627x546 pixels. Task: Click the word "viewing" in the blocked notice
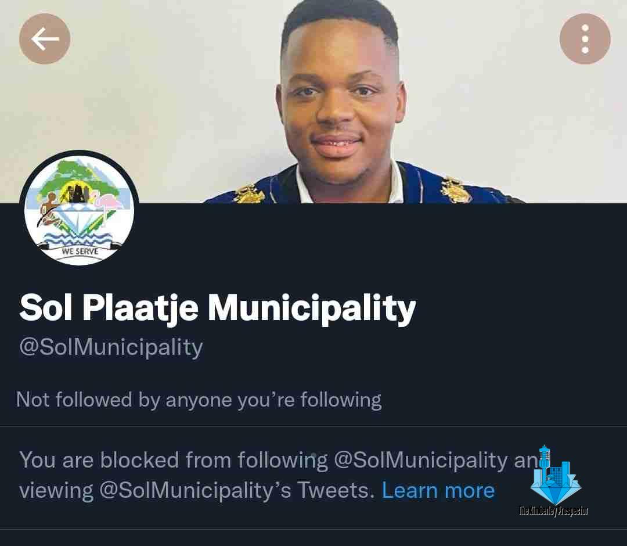click(x=56, y=491)
